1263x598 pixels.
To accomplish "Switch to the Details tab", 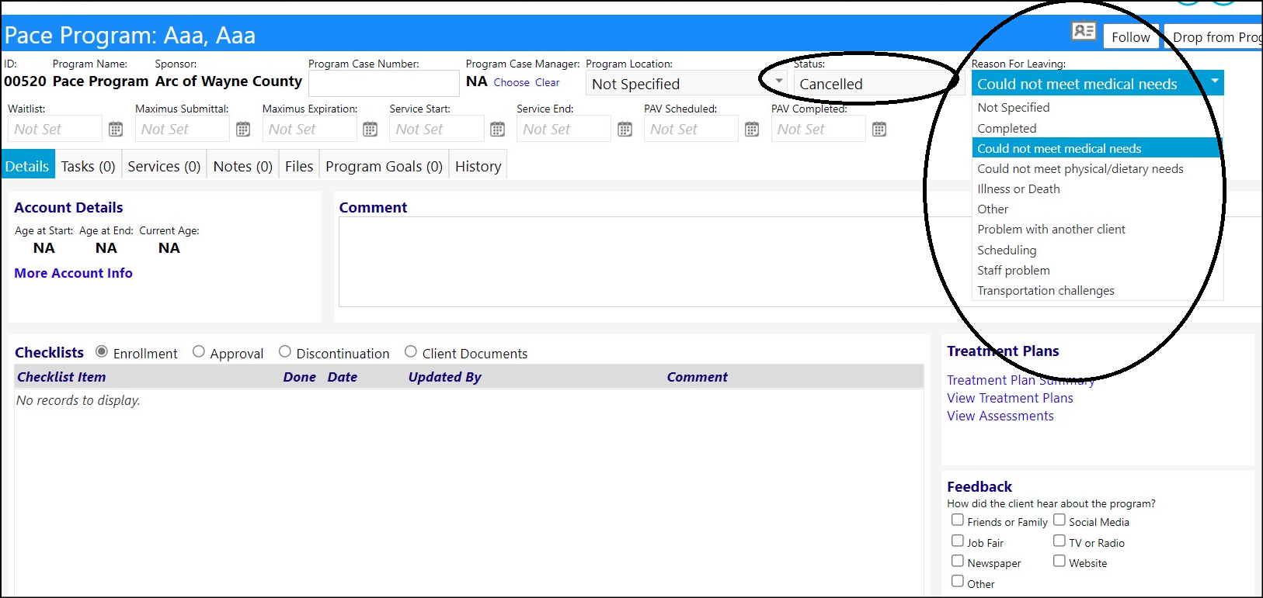I will (x=27, y=166).
